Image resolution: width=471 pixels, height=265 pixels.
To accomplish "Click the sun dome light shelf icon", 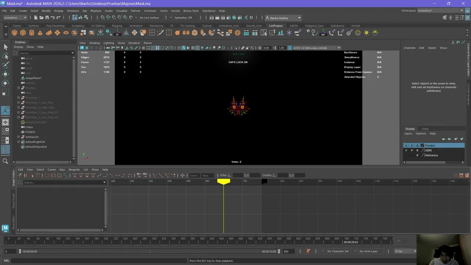I will click(375, 33).
